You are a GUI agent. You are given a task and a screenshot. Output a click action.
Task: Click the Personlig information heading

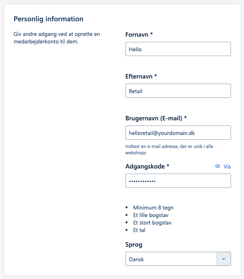click(48, 19)
